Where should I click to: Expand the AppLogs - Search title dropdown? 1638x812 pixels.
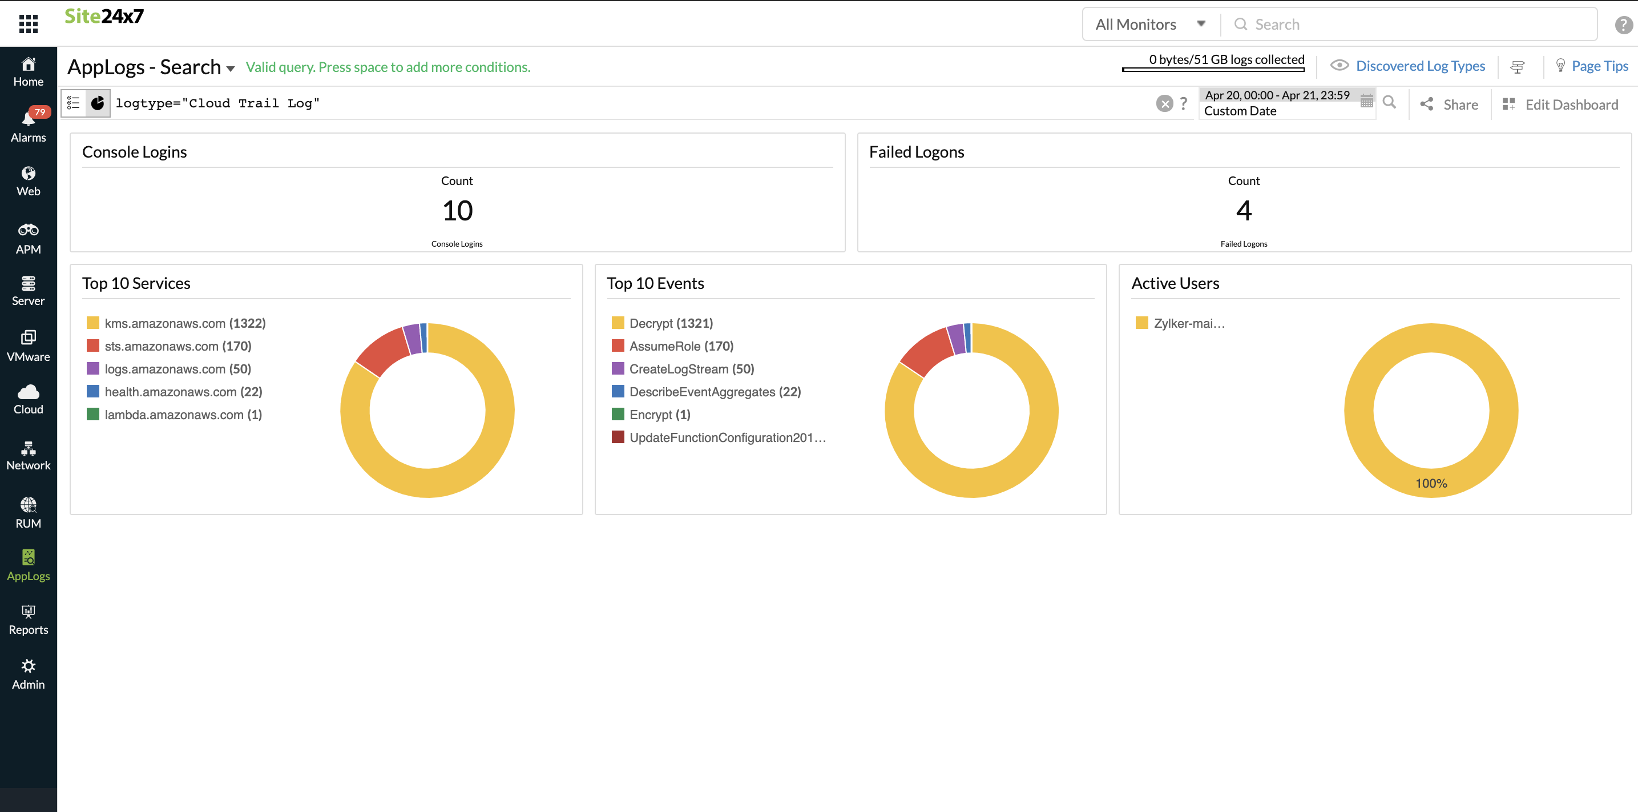230,68
